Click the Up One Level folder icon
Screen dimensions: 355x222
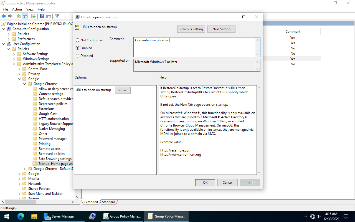(x=18, y=16)
